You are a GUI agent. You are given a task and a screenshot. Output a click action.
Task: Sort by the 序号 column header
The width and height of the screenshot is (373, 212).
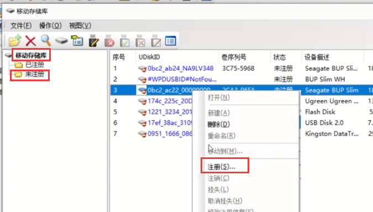coord(119,57)
